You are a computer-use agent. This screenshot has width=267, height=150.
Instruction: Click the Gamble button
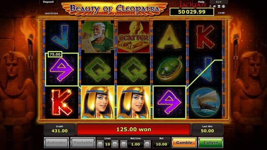(184, 142)
